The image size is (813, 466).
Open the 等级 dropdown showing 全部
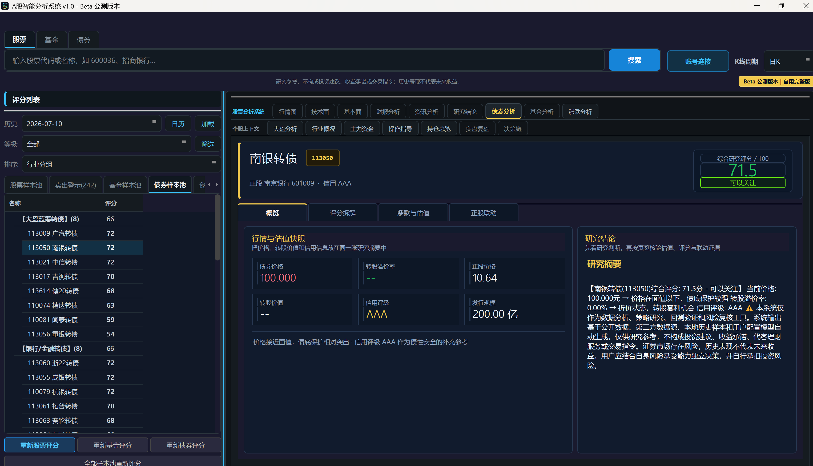(106, 144)
